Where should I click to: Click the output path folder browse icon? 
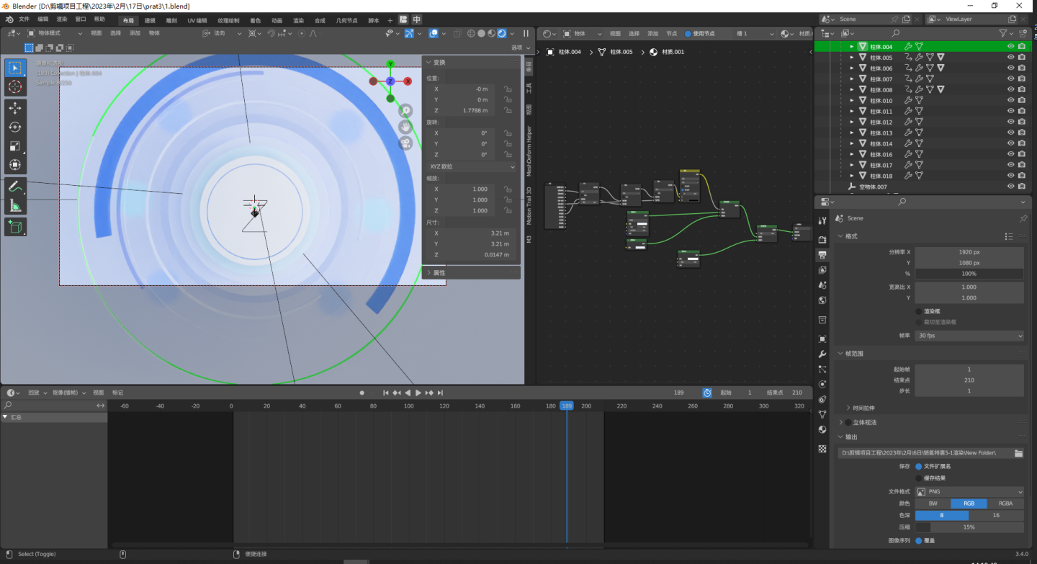tap(1018, 453)
